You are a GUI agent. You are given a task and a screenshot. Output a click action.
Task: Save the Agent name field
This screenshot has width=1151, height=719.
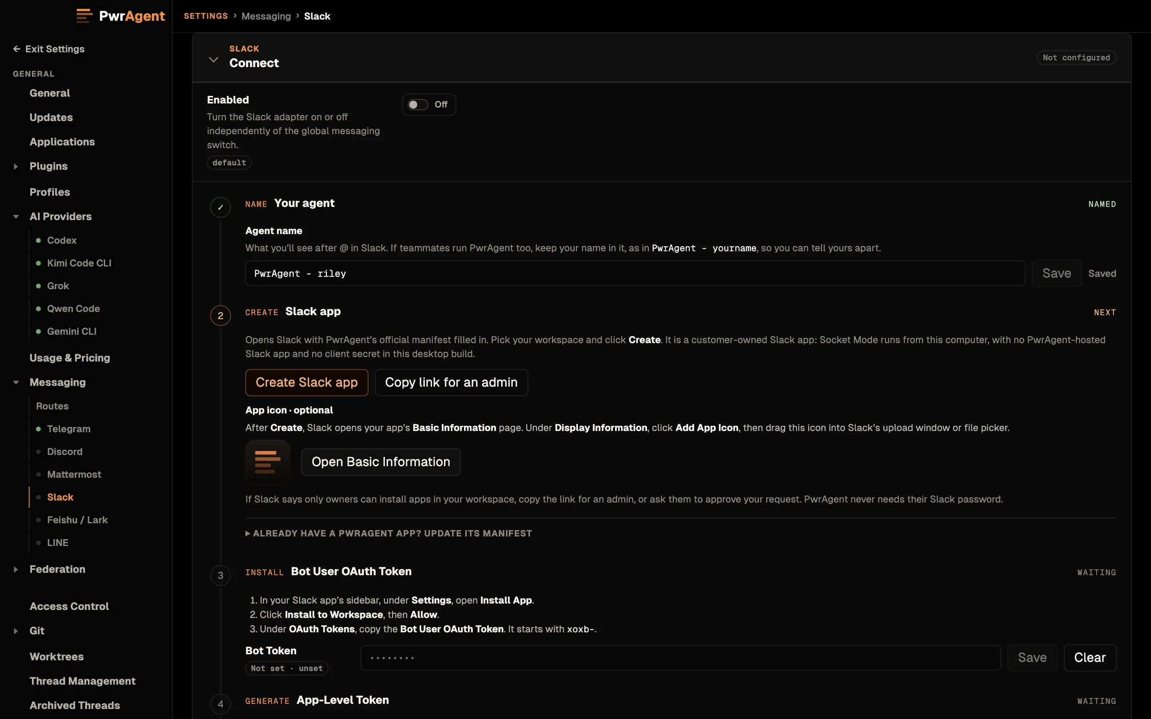[1056, 274]
